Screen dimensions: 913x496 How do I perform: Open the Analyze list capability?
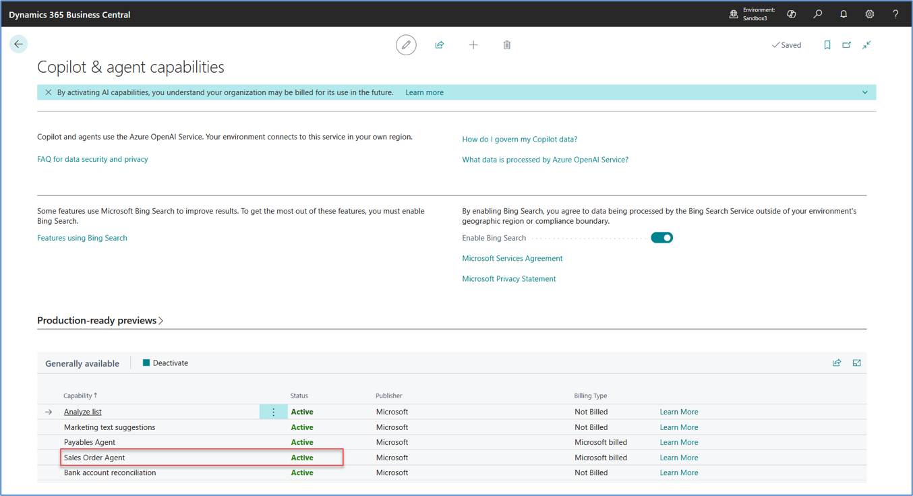(83, 412)
